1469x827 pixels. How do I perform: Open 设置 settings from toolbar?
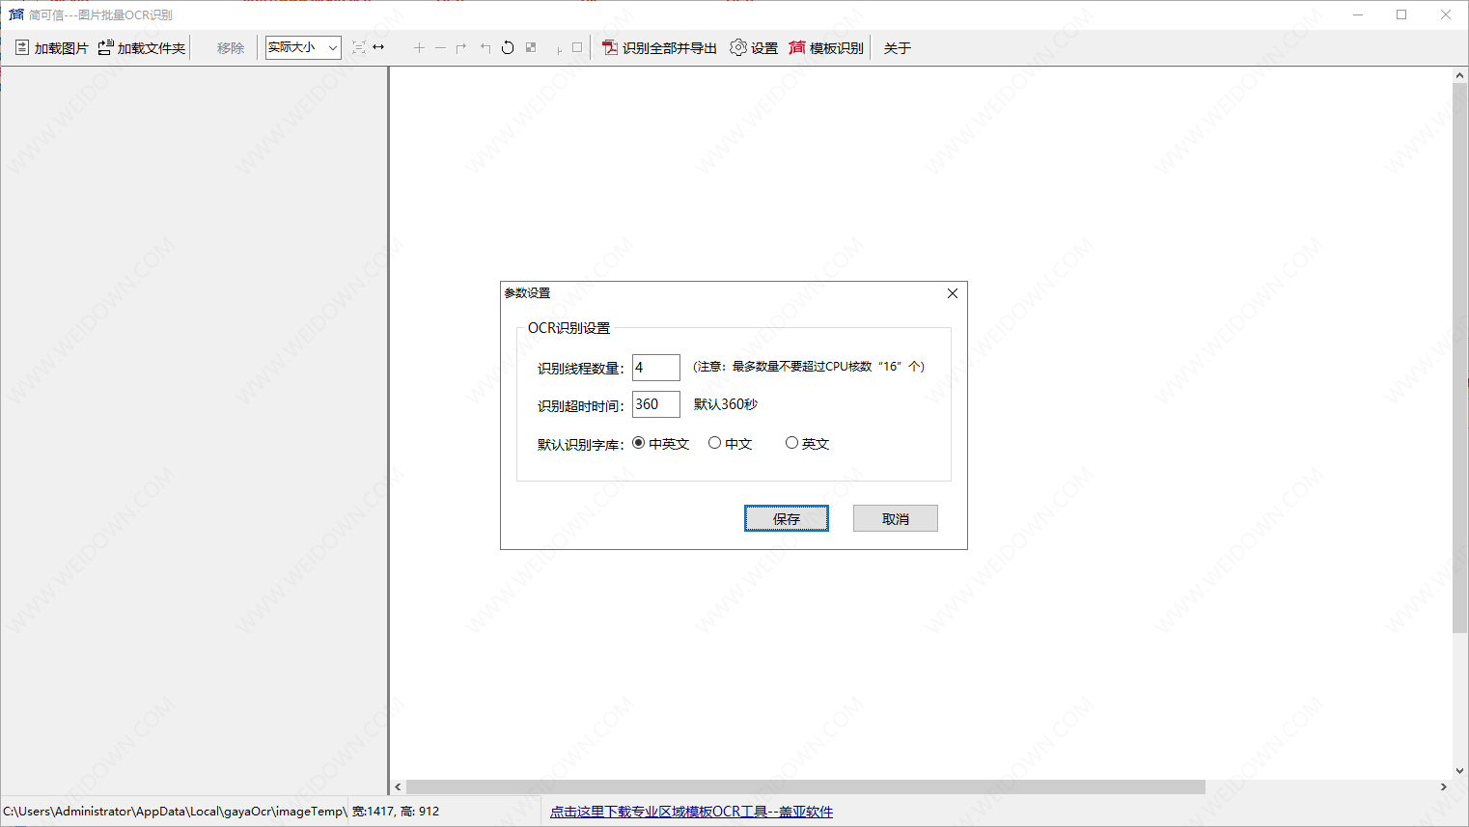point(754,47)
